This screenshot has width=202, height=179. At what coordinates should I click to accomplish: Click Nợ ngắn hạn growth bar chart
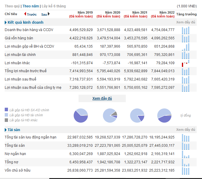point(185,154)
